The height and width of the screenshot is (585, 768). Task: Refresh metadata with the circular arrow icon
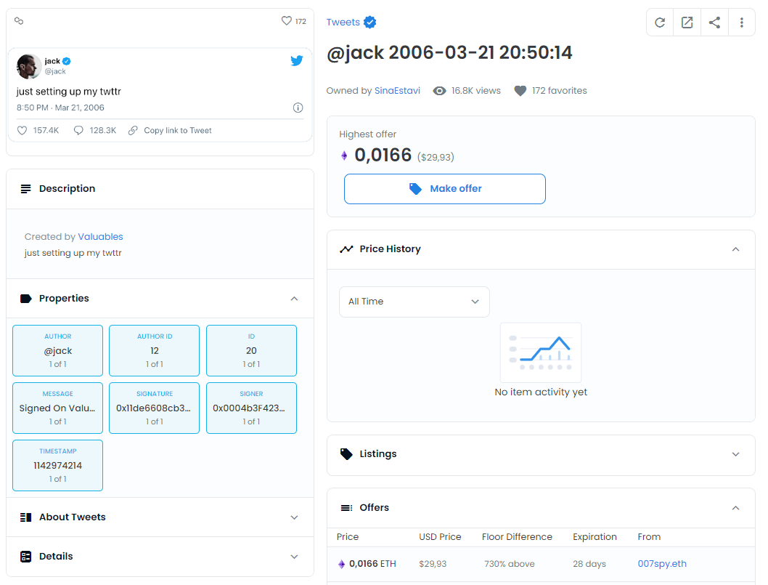[660, 22]
